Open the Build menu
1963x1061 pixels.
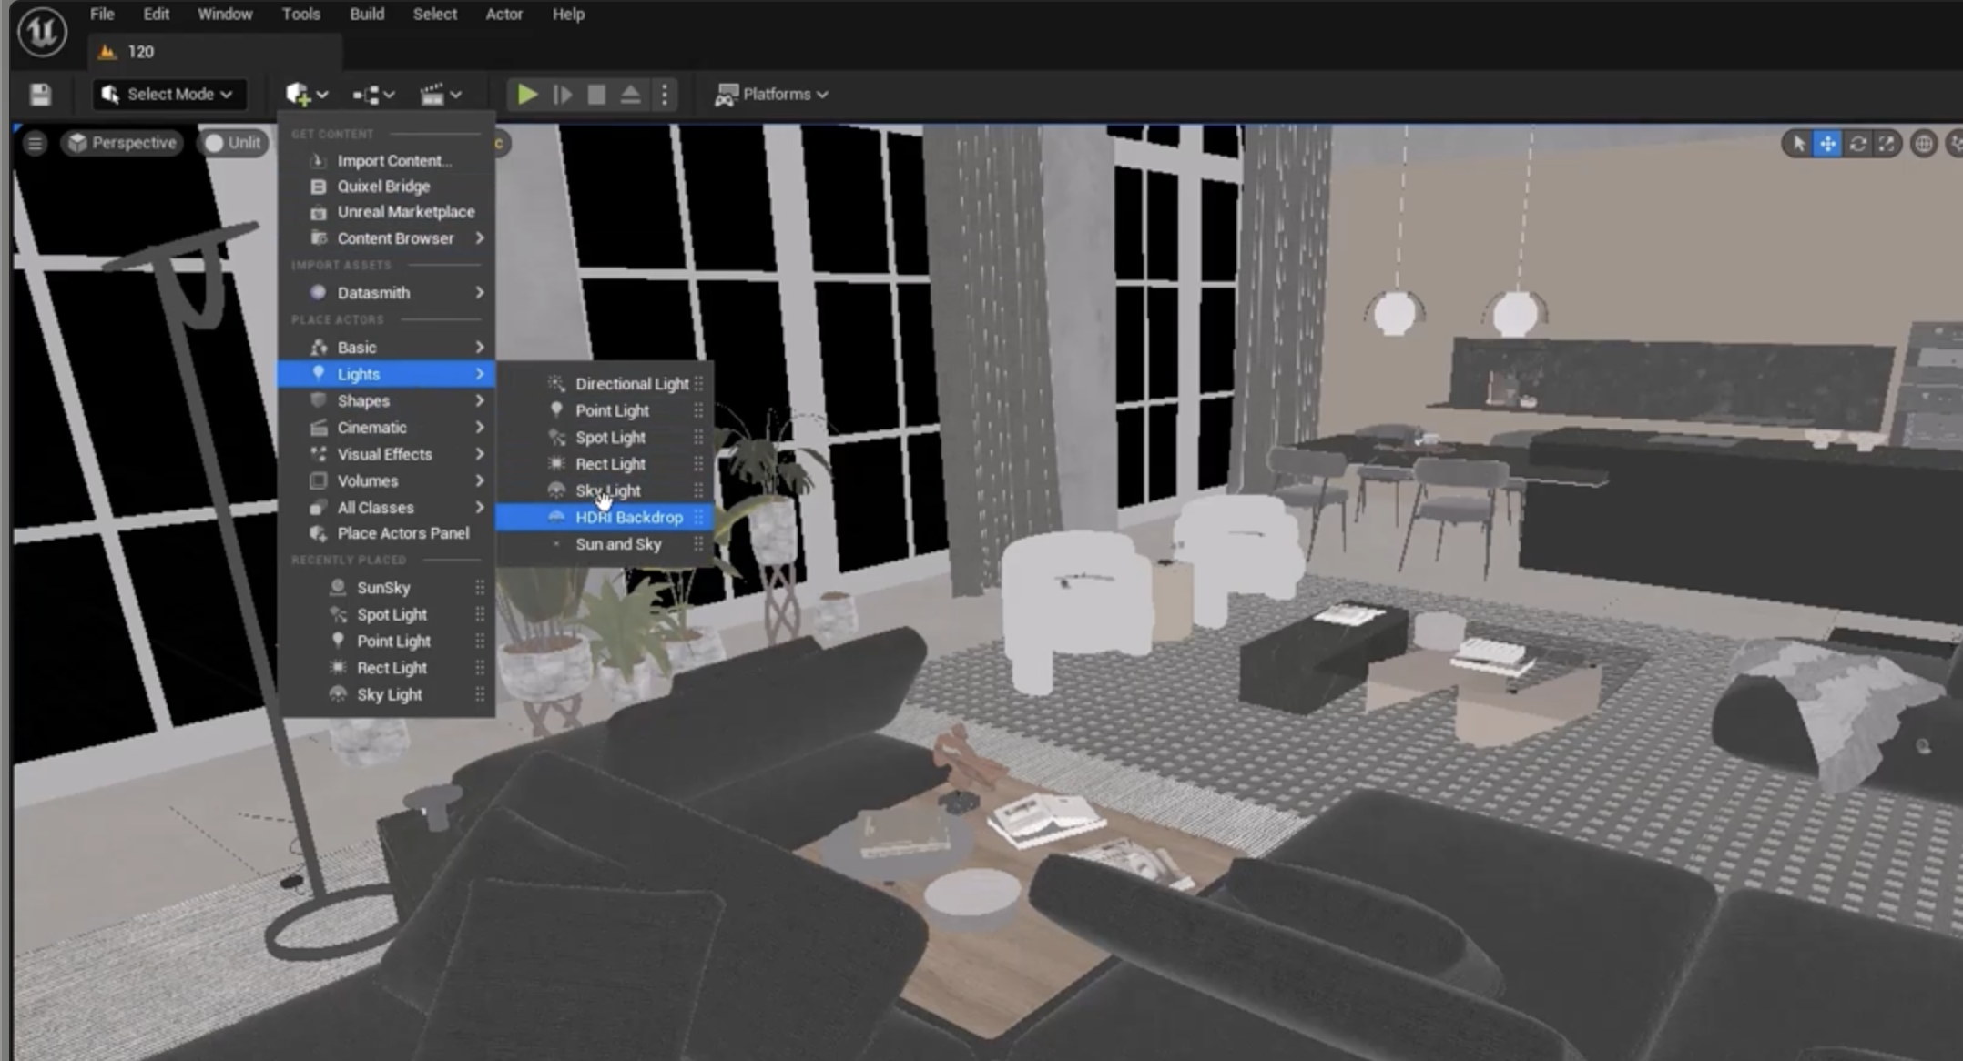[x=366, y=15]
